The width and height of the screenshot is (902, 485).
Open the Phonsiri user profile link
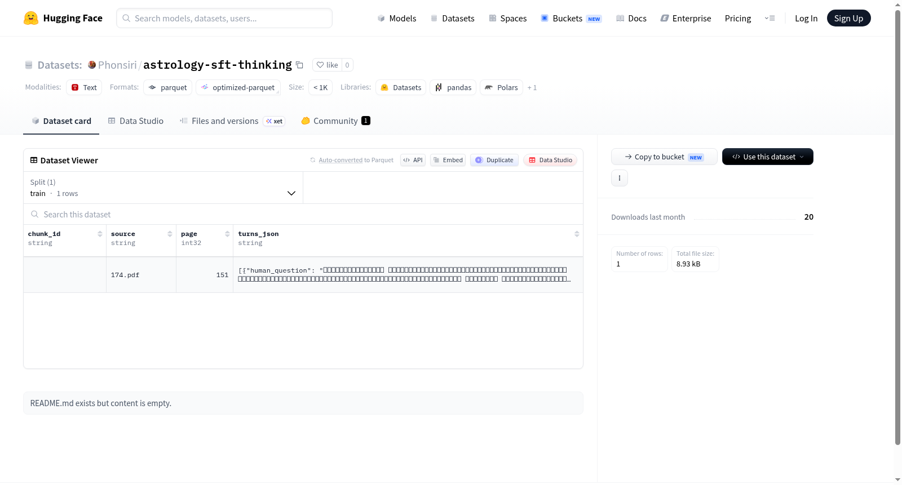click(117, 65)
